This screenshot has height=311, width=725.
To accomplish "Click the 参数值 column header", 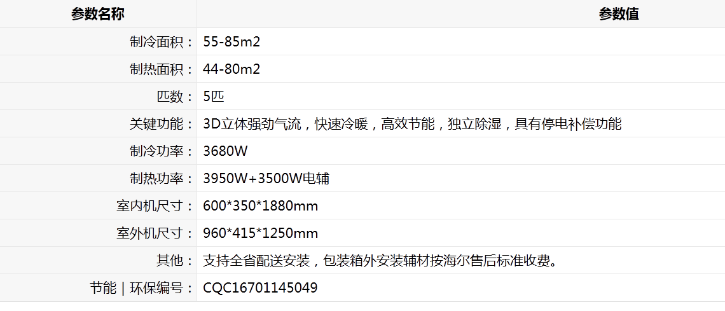I will 619,14.
